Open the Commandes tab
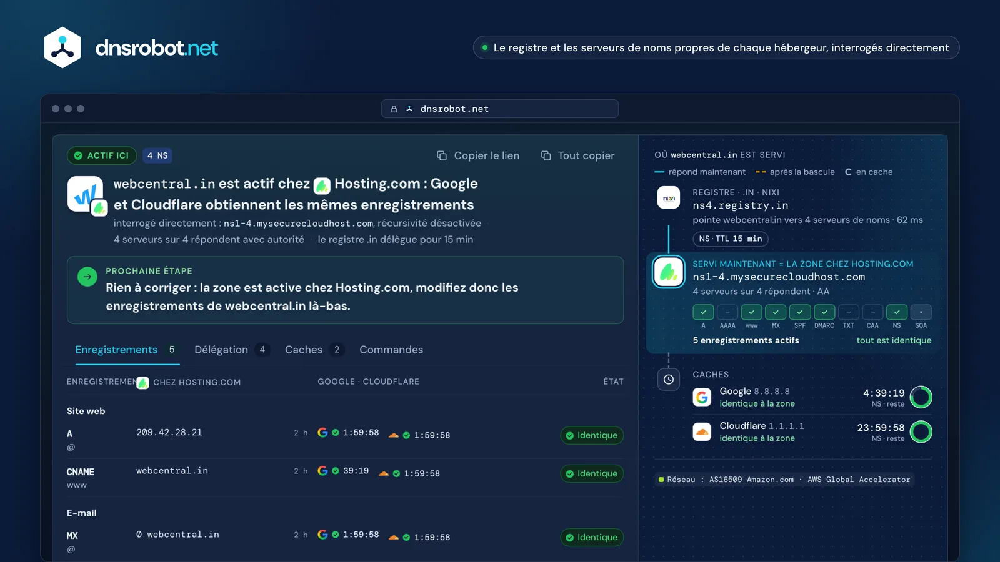Viewport: 1000px width, 562px height. pyautogui.click(x=391, y=350)
